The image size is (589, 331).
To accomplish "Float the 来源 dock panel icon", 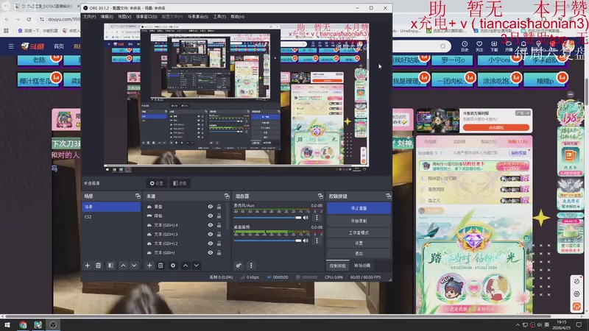I will pos(227,196).
